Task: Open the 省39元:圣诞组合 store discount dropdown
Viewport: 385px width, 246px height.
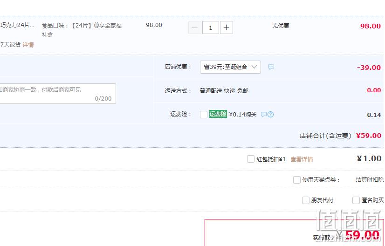Action: (230, 67)
